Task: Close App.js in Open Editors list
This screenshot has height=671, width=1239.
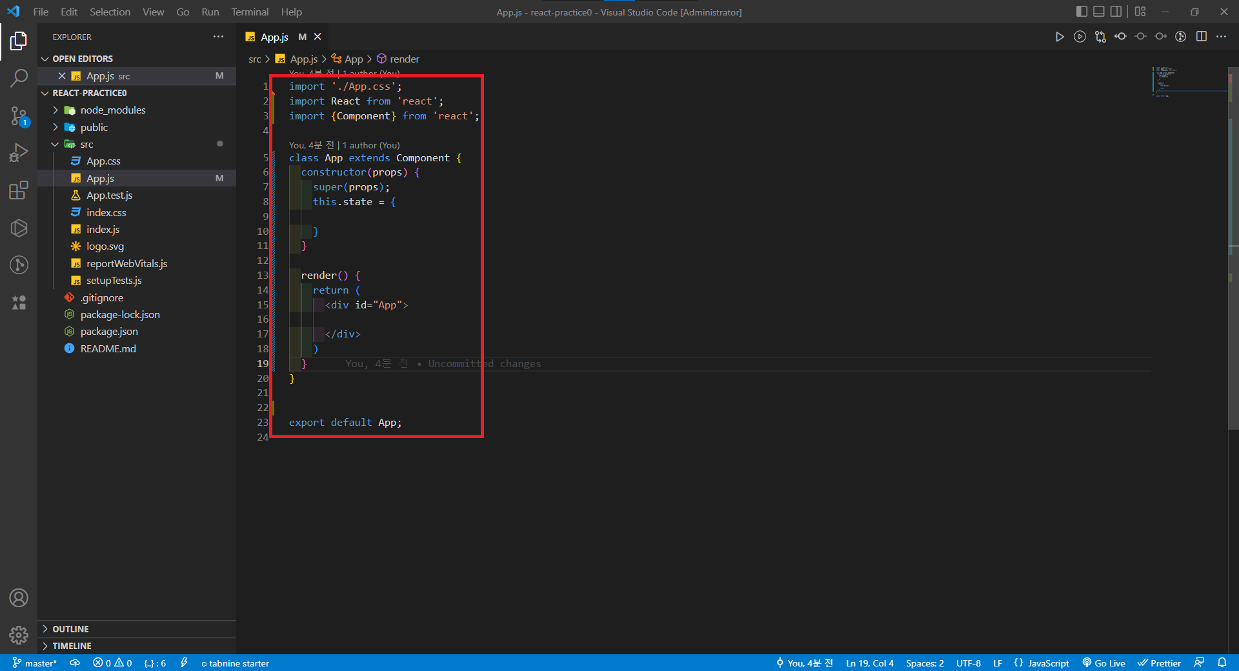Action: point(62,76)
